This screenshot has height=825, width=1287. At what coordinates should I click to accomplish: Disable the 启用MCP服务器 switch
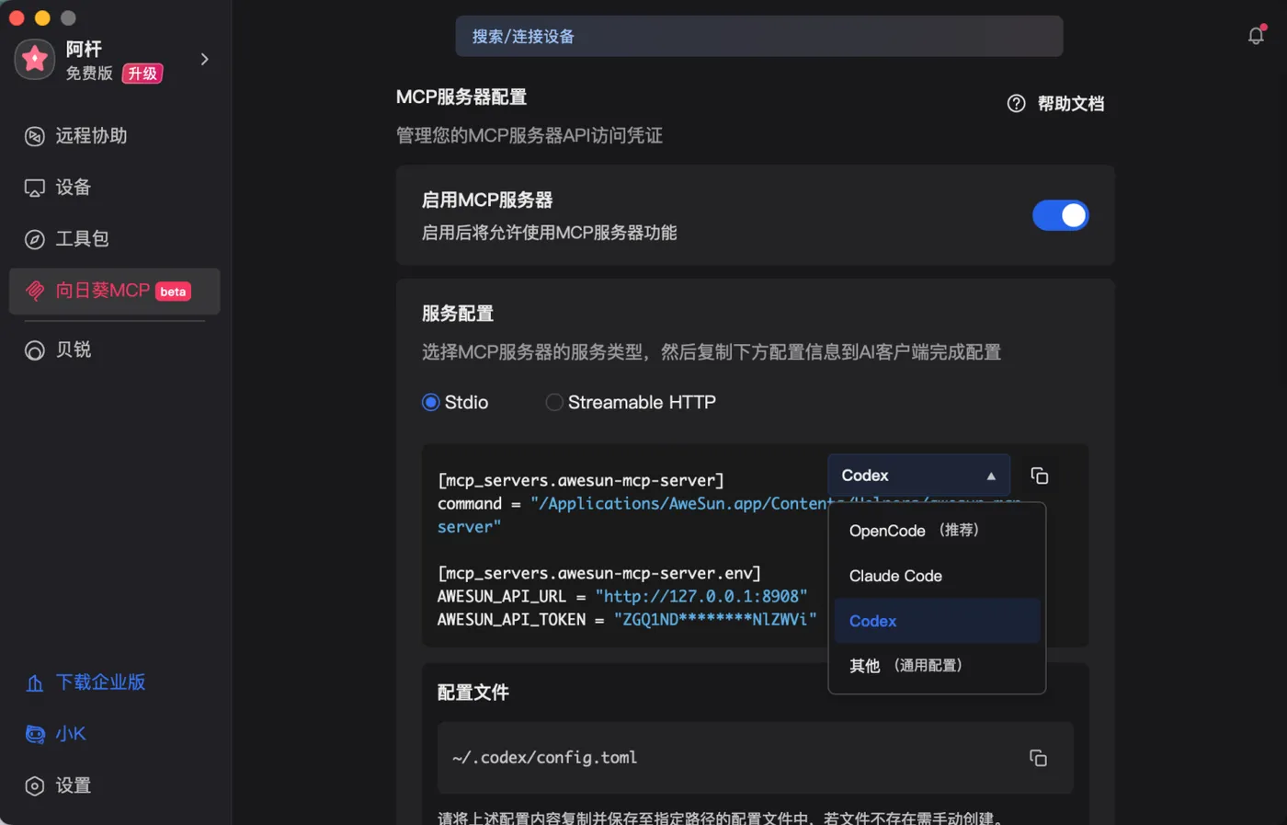pyautogui.click(x=1060, y=215)
